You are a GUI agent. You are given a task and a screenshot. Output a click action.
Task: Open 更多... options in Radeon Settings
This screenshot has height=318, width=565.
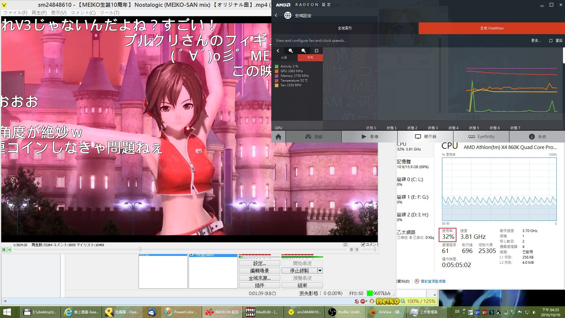click(536, 41)
